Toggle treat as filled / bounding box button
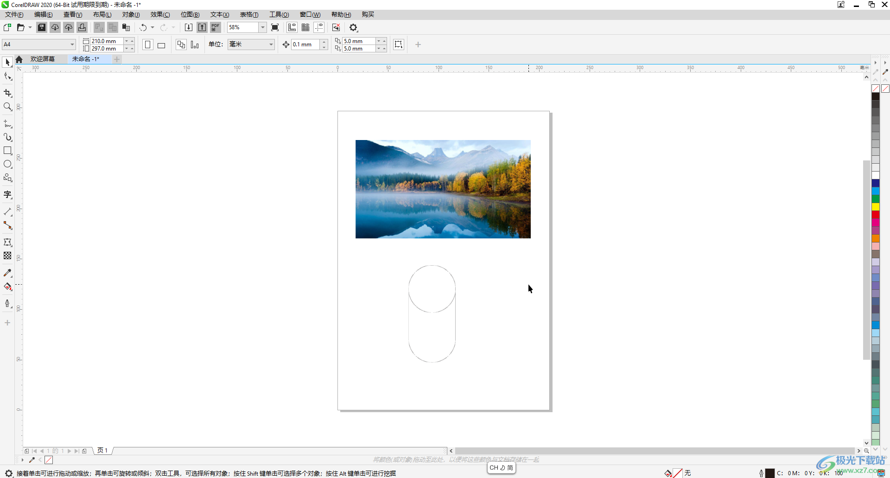 pos(399,45)
